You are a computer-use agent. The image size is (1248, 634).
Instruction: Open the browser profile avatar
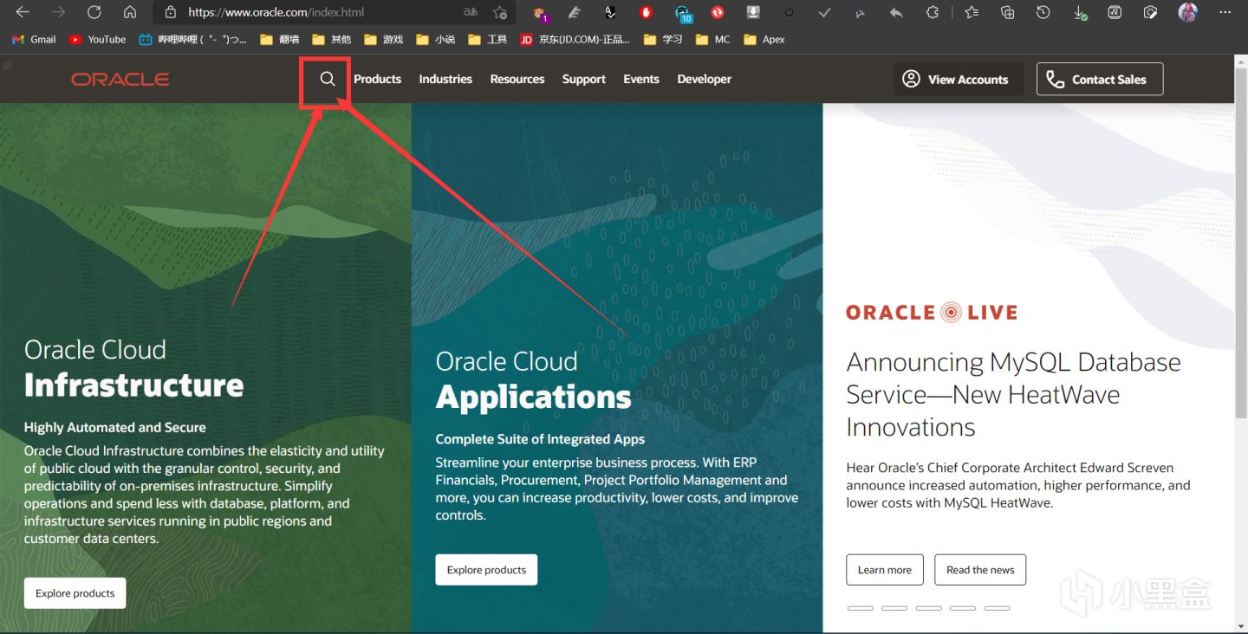coord(1188,12)
